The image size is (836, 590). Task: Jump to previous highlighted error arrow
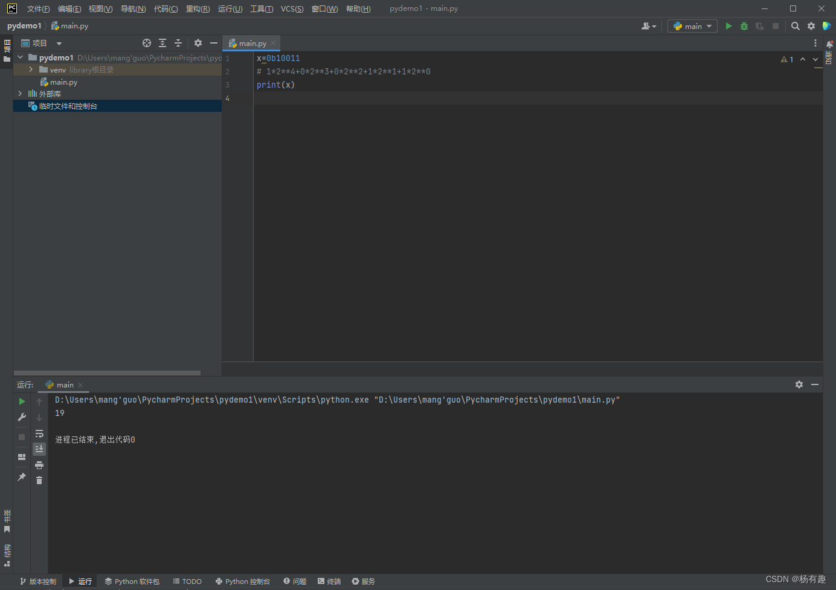click(x=803, y=59)
